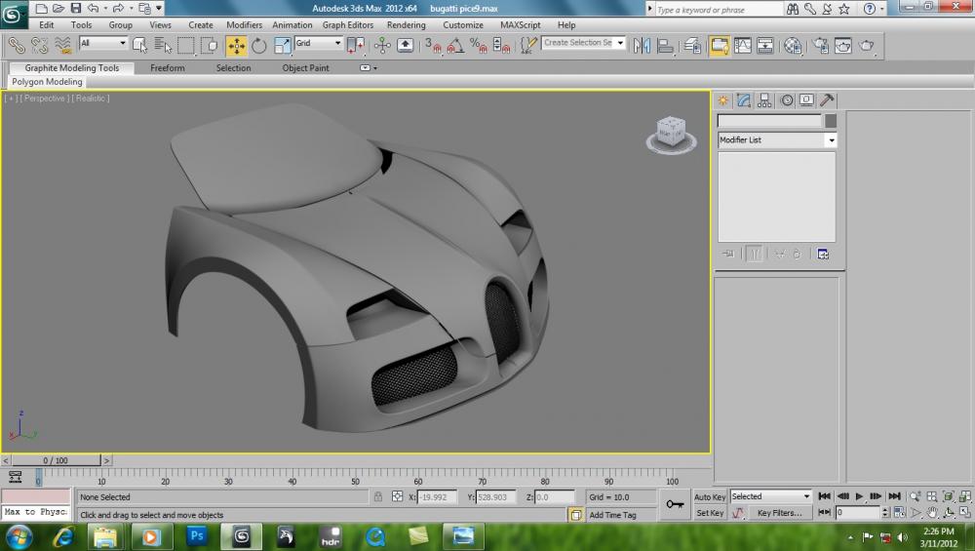The image size is (975, 551).
Task: Click Bind to Space Warp icon
Action: pyautogui.click(x=62, y=46)
